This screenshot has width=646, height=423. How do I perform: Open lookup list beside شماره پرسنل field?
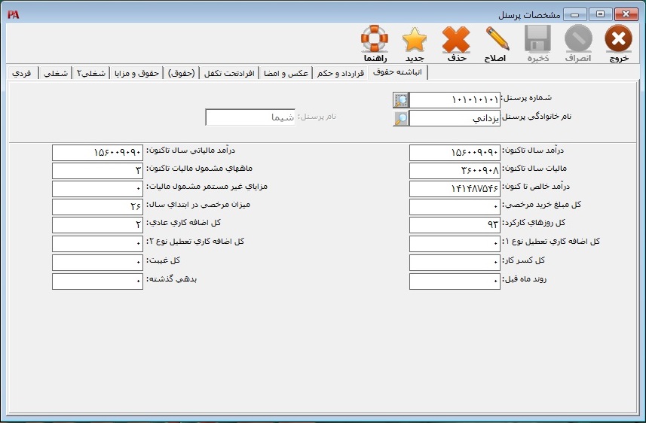coord(401,100)
